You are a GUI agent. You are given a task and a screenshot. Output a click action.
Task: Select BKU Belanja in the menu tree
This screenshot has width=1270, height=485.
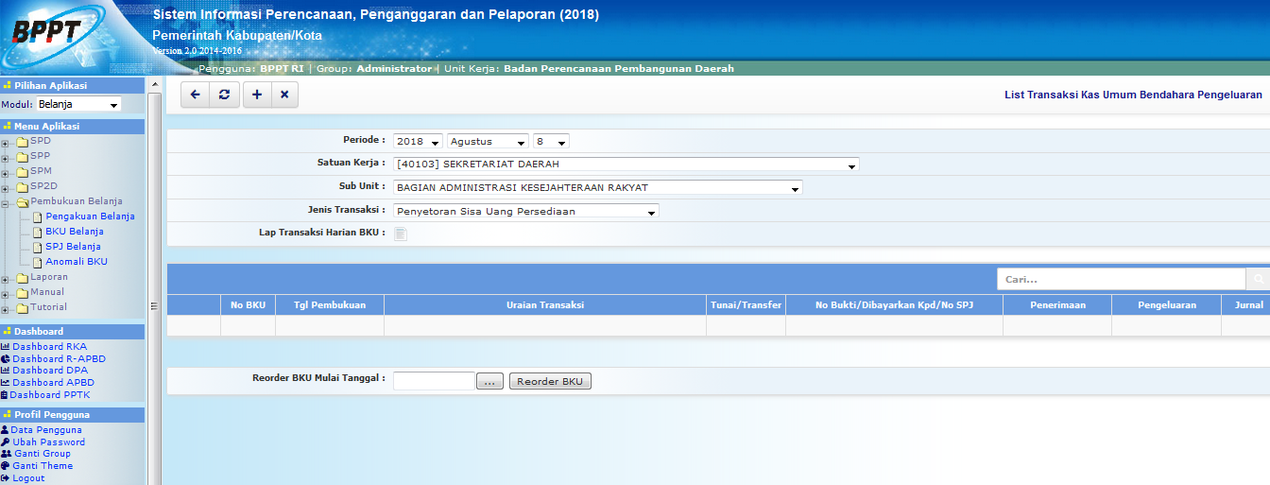coord(74,232)
